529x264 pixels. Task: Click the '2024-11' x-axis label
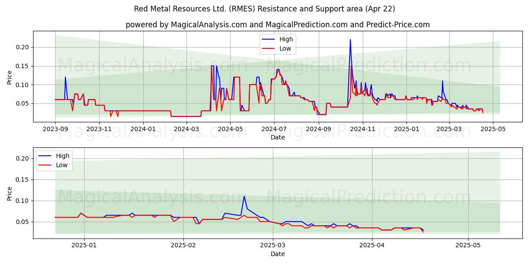tap(362, 129)
